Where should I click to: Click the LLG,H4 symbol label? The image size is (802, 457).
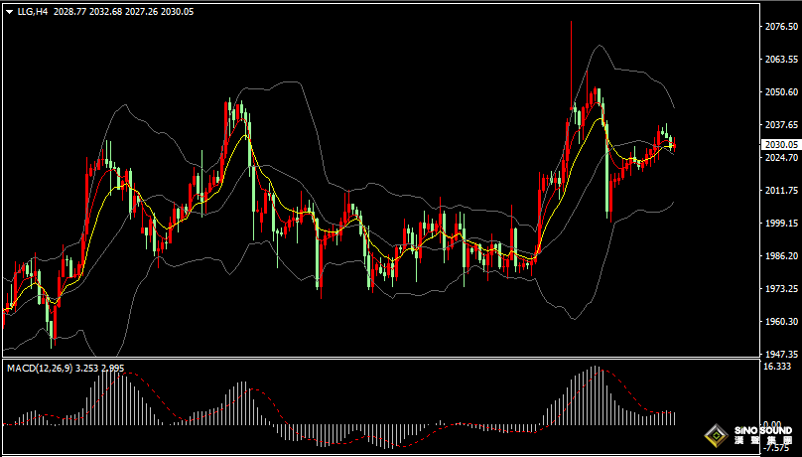33,11
